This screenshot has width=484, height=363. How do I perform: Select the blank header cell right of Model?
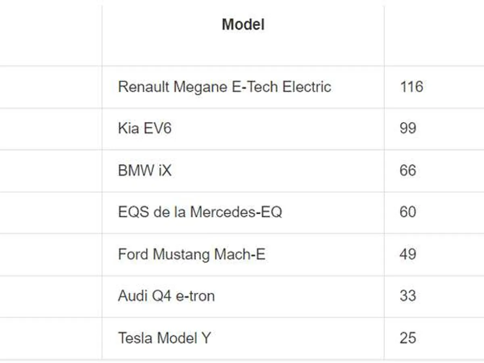point(434,34)
